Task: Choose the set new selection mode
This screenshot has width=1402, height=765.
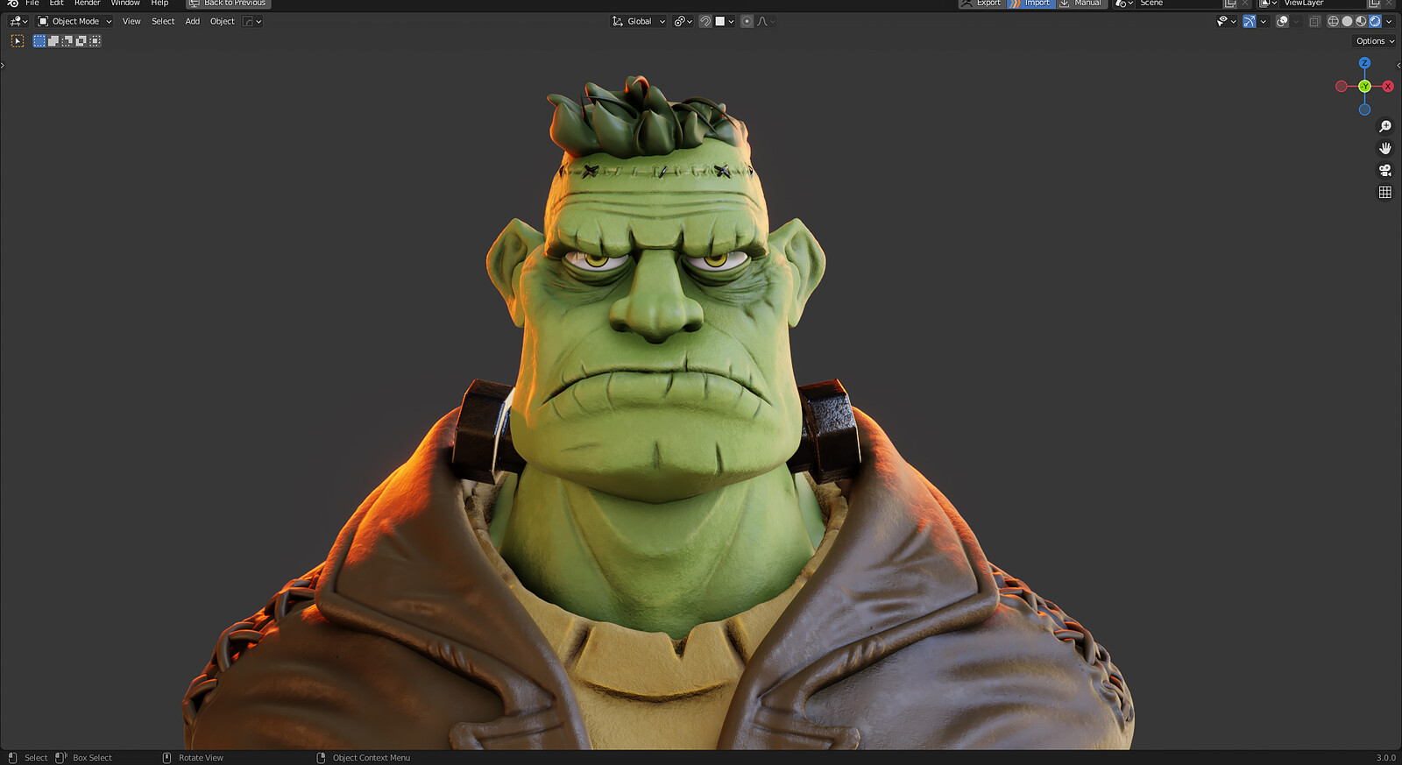Action: pos(39,41)
